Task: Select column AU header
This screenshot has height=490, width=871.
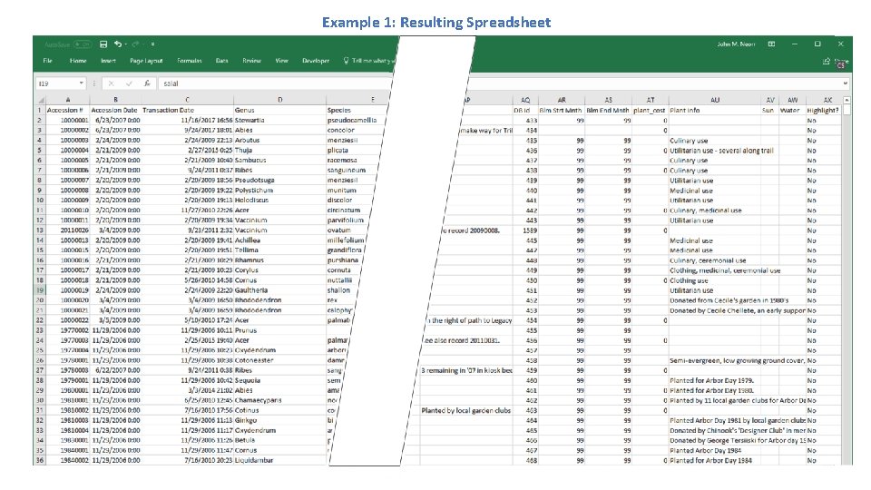Action: pyautogui.click(x=714, y=100)
